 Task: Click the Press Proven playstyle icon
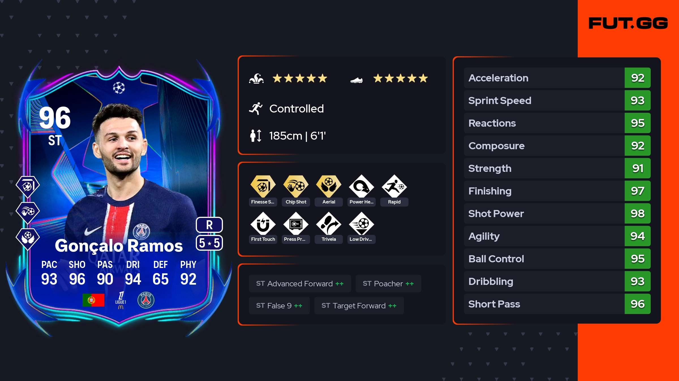pyautogui.click(x=296, y=224)
